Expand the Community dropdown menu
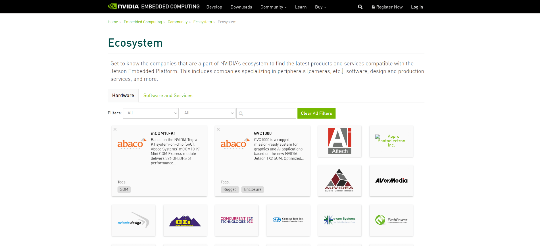Image resolution: width=540 pixels, height=246 pixels. tap(274, 7)
